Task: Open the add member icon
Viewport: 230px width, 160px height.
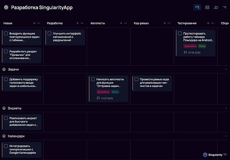Action: pos(216,7)
